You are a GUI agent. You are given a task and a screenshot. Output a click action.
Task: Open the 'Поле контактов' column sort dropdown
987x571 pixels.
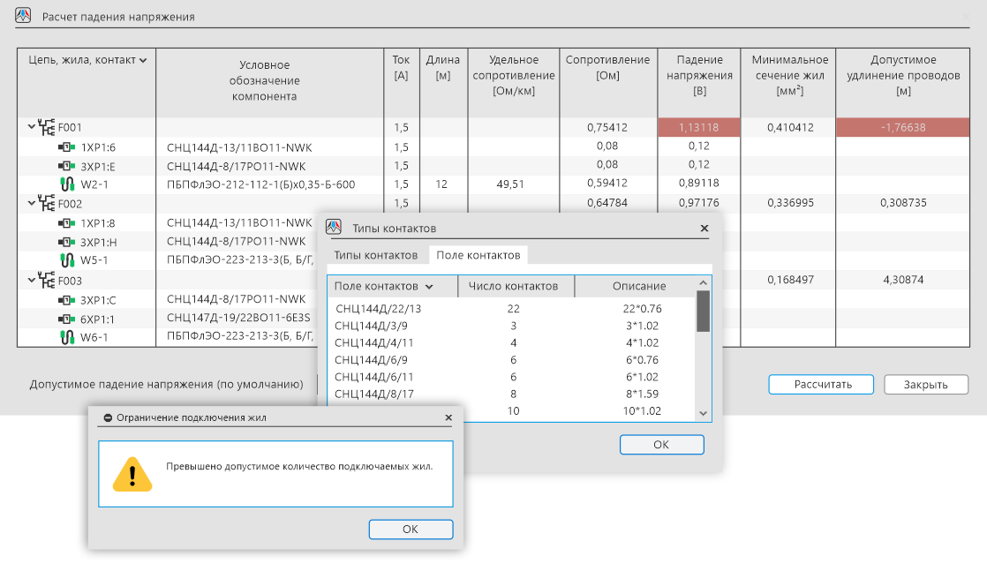point(429,287)
